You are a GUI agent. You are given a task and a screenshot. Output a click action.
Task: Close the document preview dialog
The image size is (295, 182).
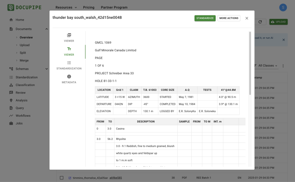247,18
